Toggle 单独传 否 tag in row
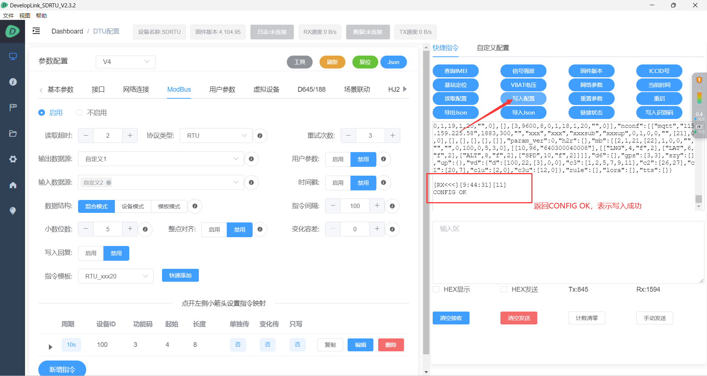 pos(238,345)
